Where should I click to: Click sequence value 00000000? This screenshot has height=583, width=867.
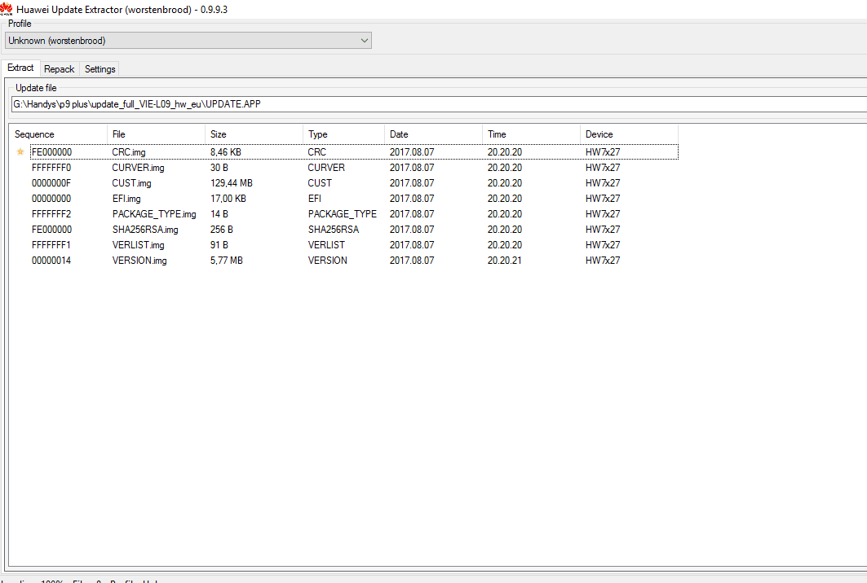(51, 198)
